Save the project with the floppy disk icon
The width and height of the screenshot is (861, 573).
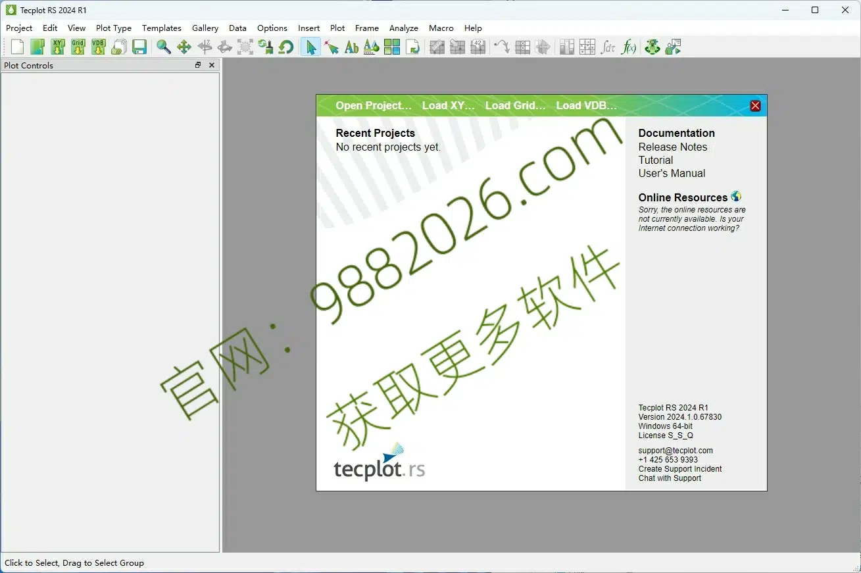(x=139, y=47)
